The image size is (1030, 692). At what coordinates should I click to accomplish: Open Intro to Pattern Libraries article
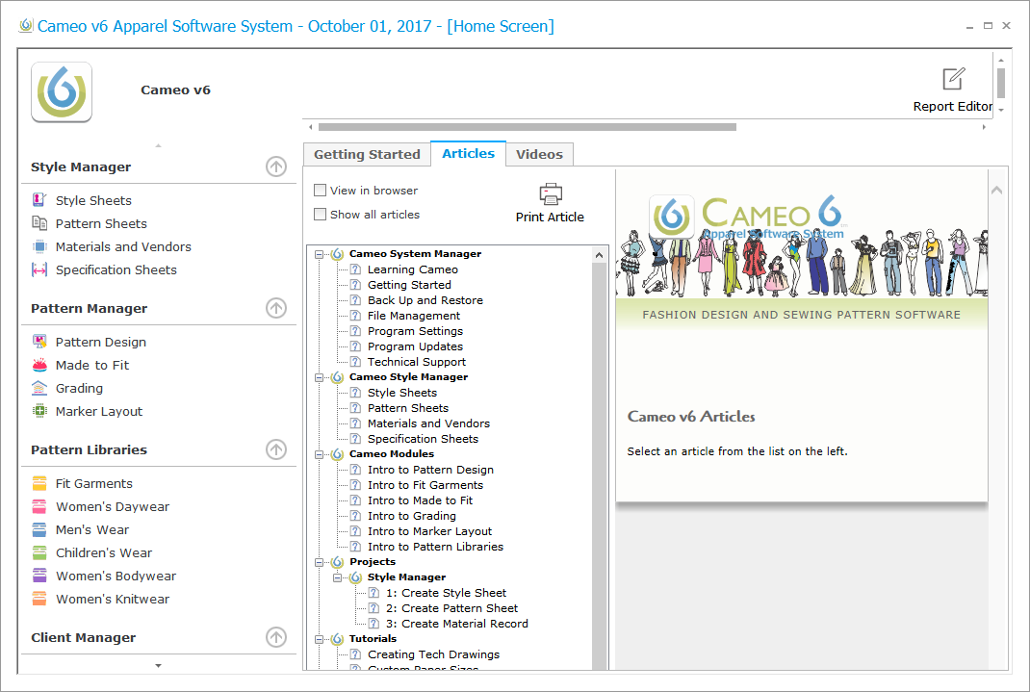click(x=435, y=547)
